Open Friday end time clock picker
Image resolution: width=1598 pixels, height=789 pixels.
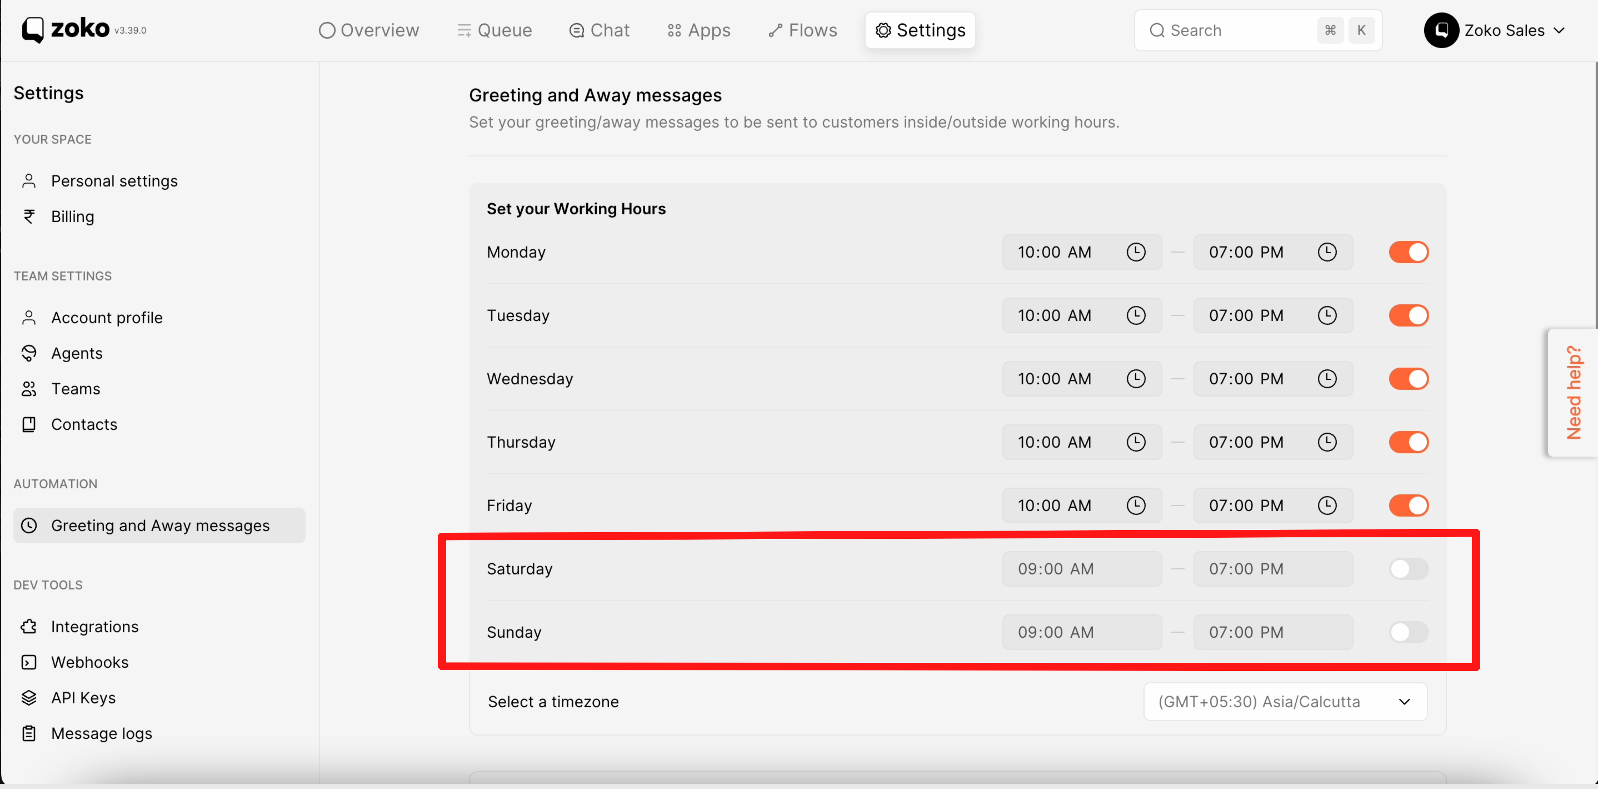(1327, 505)
